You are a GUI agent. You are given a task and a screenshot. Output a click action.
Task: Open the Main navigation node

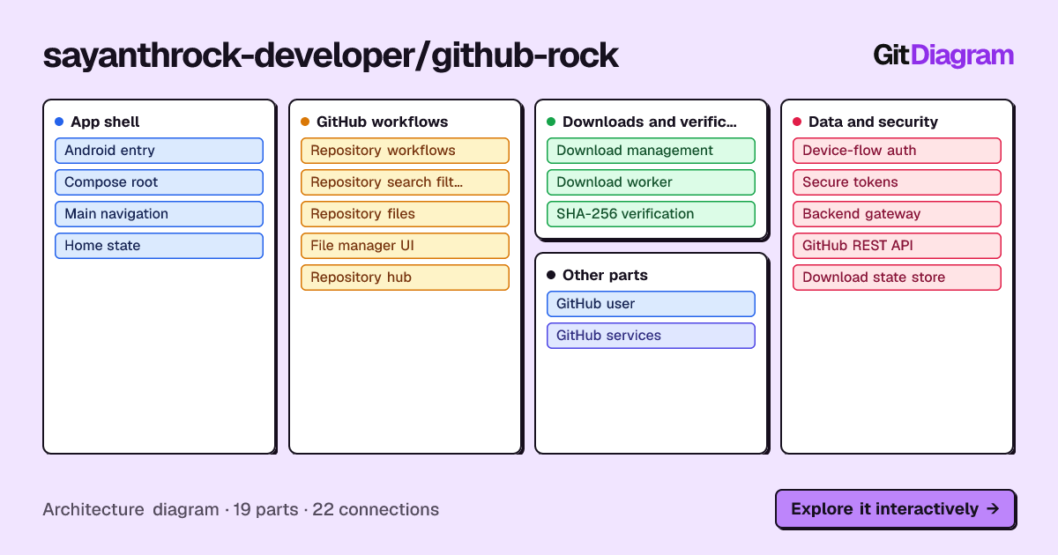point(159,214)
